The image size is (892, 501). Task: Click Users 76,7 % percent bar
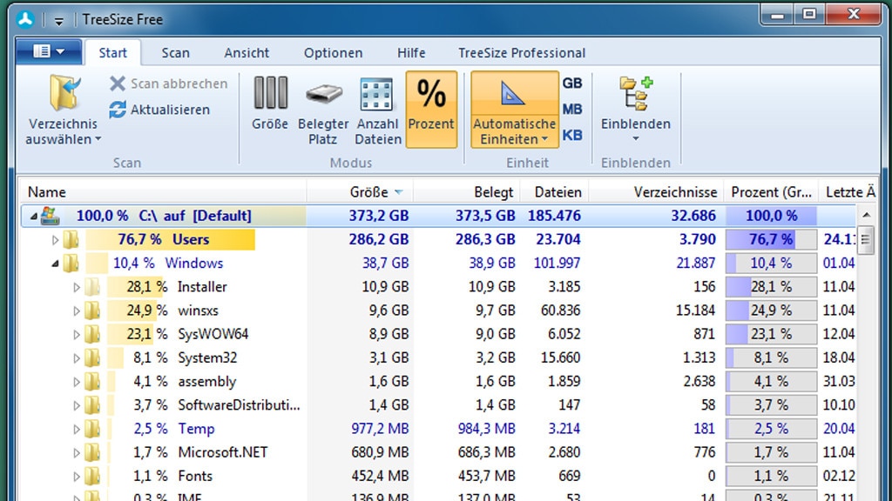(771, 240)
